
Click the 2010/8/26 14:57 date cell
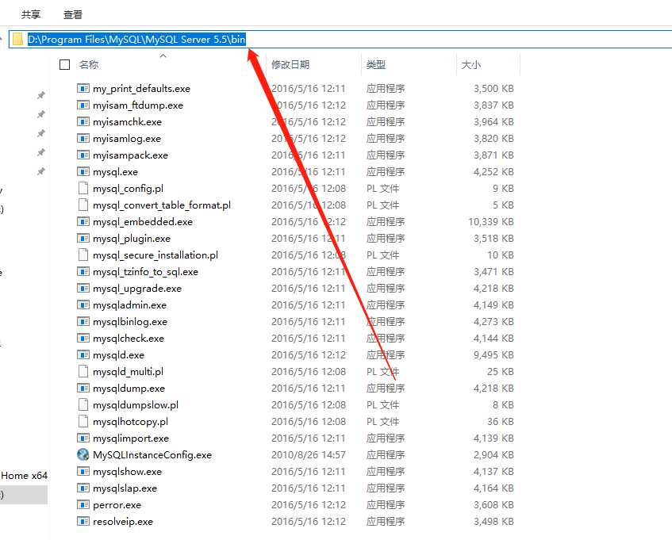coord(309,455)
